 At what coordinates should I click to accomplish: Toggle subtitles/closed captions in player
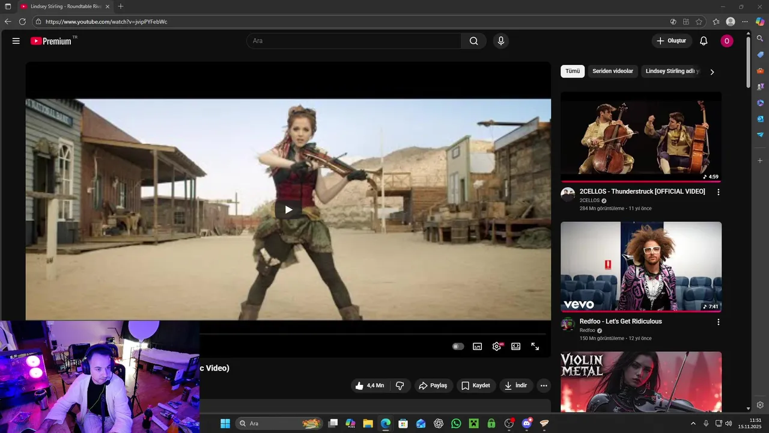coord(478,346)
